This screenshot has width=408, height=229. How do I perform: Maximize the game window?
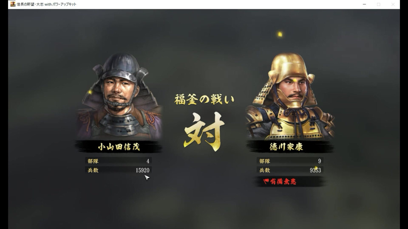(x=379, y=4)
